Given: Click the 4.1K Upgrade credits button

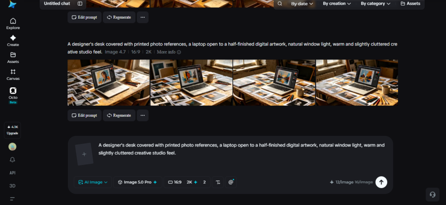Looking at the screenshot, I should [x=13, y=130].
